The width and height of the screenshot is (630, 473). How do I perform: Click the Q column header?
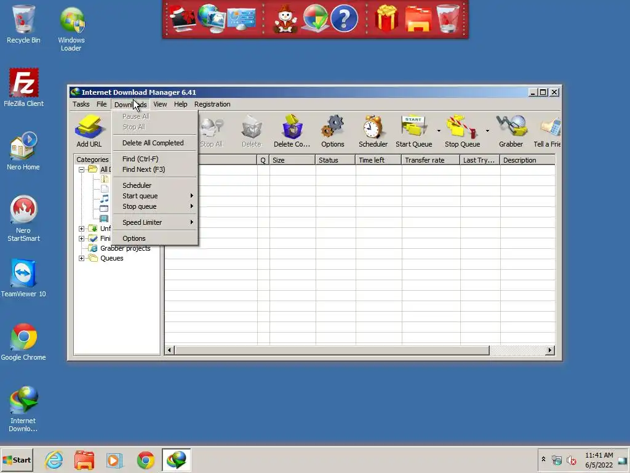point(263,160)
